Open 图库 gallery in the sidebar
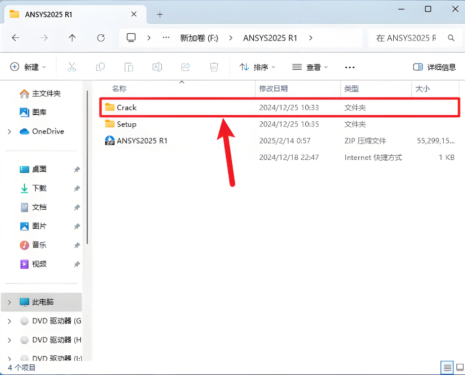This screenshot has width=465, height=375. click(33, 112)
